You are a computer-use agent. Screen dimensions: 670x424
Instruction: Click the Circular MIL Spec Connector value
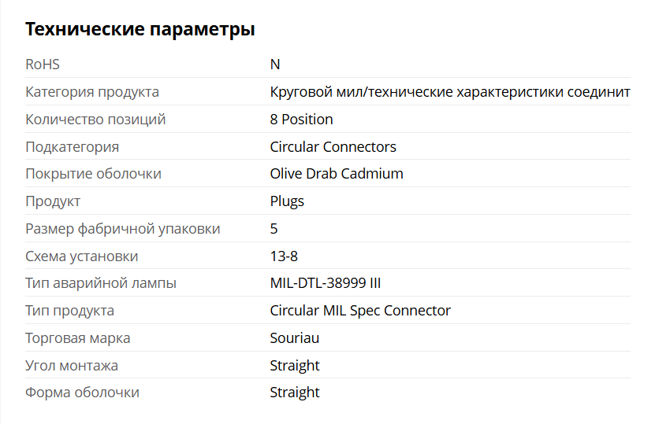pyautogui.click(x=360, y=311)
